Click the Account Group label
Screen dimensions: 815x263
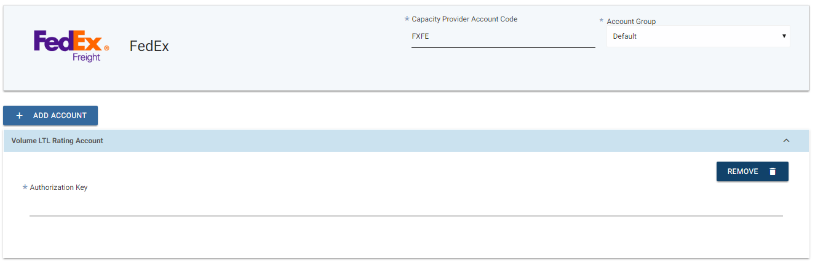click(631, 22)
